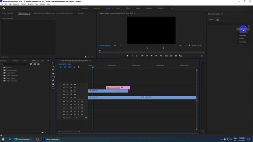Image resolution: width=253 pixels, height=142 pixels.
Task: Click Mark In in the Program monitor
Action: [132, 56]
